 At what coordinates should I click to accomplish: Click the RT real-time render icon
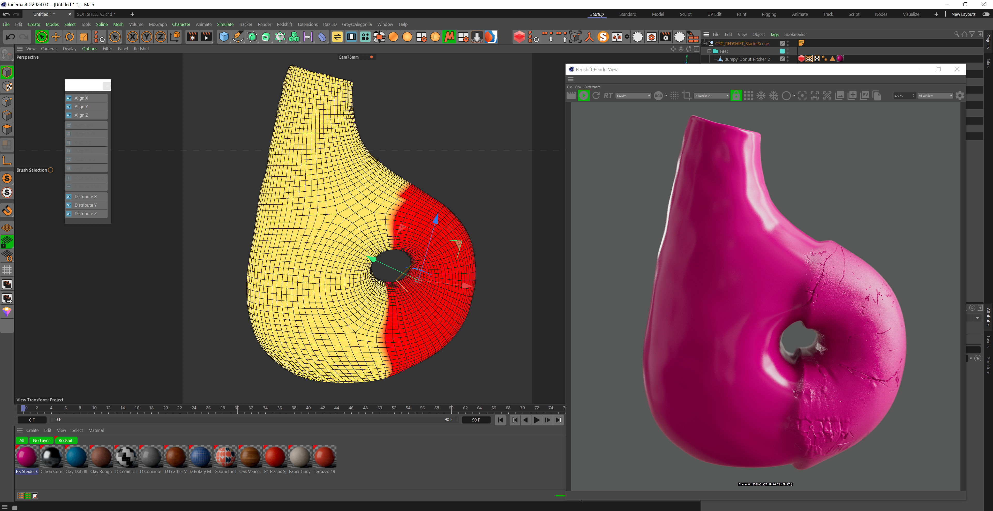608,96
